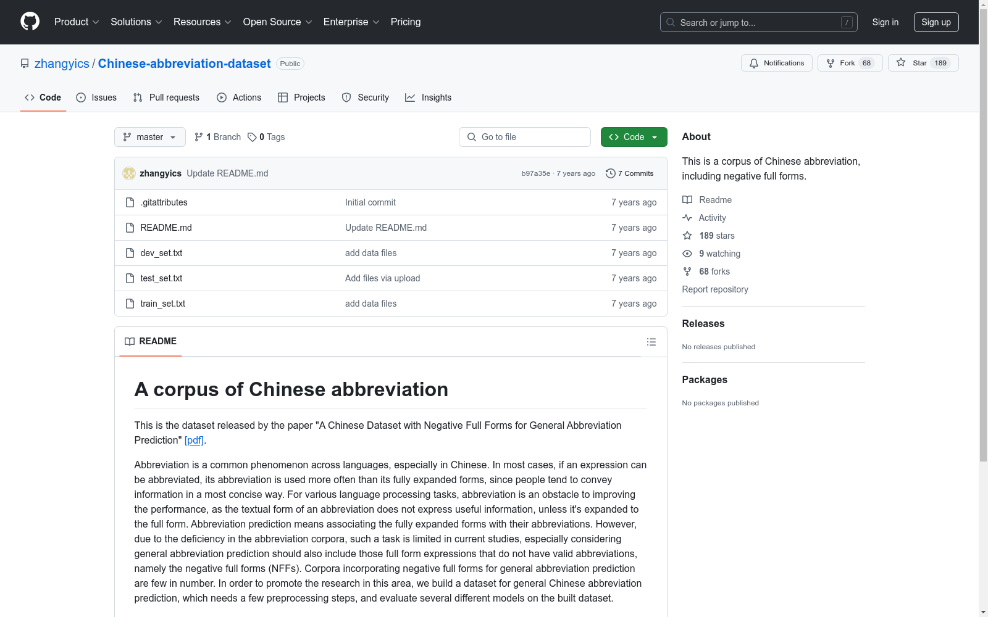Open the Insights tab
This screenshot has height=617, width=988.
429,97
